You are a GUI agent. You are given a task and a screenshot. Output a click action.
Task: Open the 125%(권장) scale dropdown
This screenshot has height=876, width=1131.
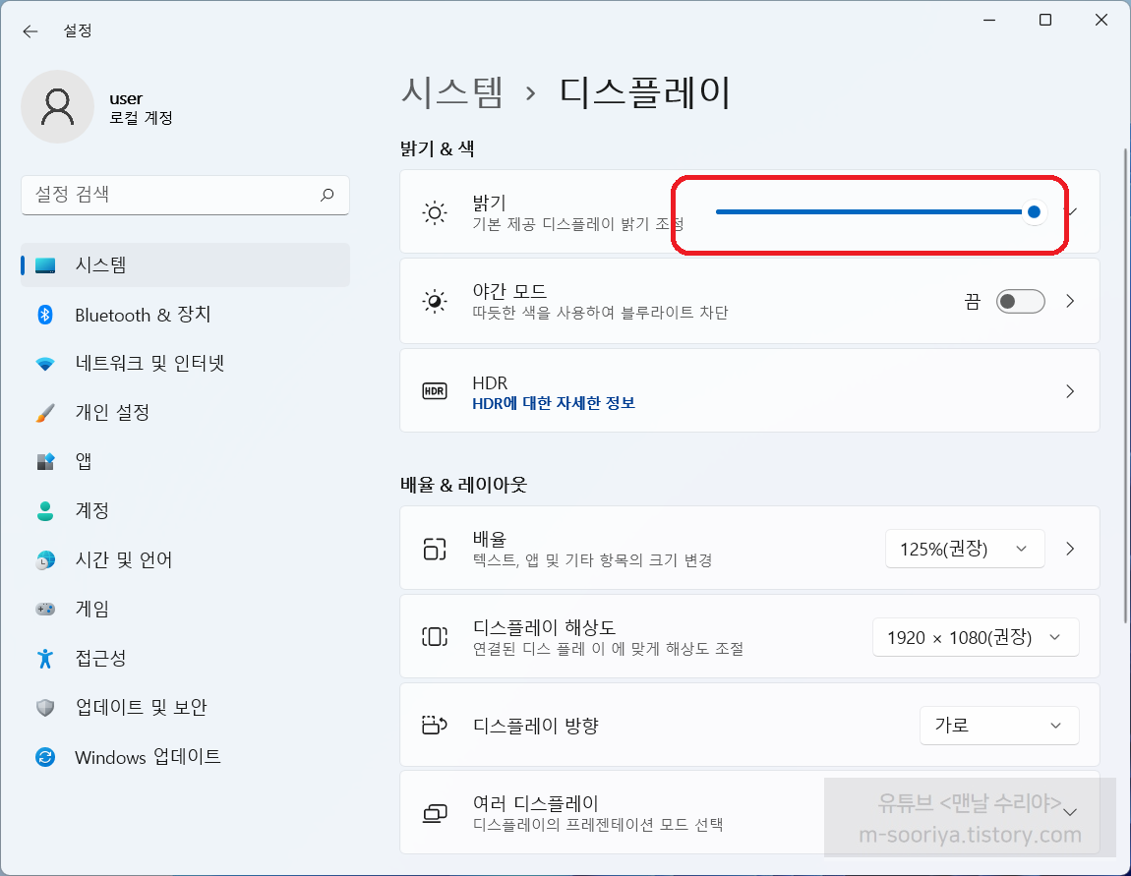click(x=965, y=549)
